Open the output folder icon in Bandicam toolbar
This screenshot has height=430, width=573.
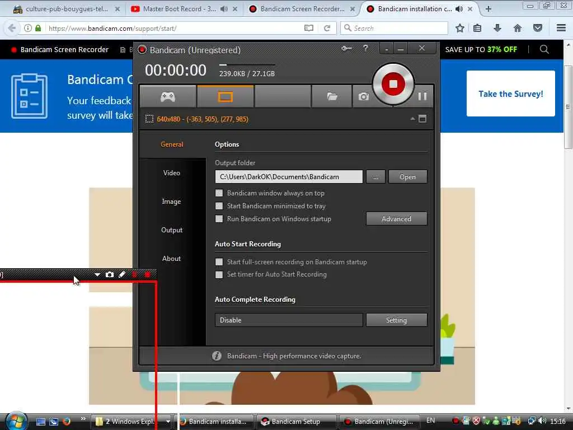pos(332,96)
